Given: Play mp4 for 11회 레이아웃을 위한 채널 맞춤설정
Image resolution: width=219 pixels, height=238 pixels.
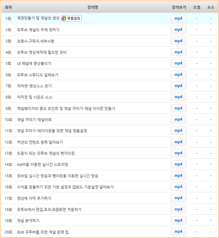Looking at the screenshot, I should pos(178,131).
